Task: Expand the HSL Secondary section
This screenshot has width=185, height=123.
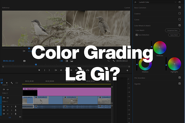Action: click(x=140, y=78)
